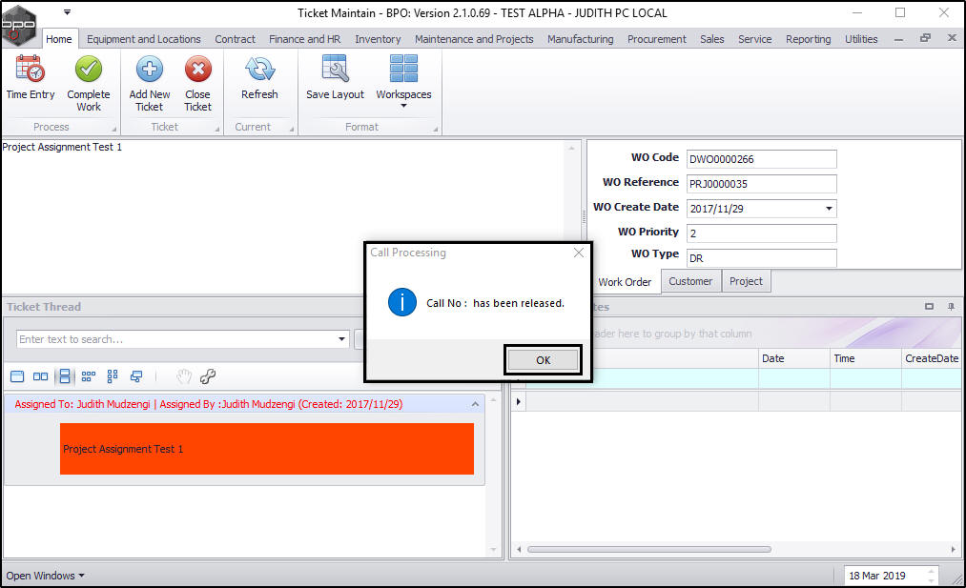Expand the Ticket group dialog launcher

(216, 130)
